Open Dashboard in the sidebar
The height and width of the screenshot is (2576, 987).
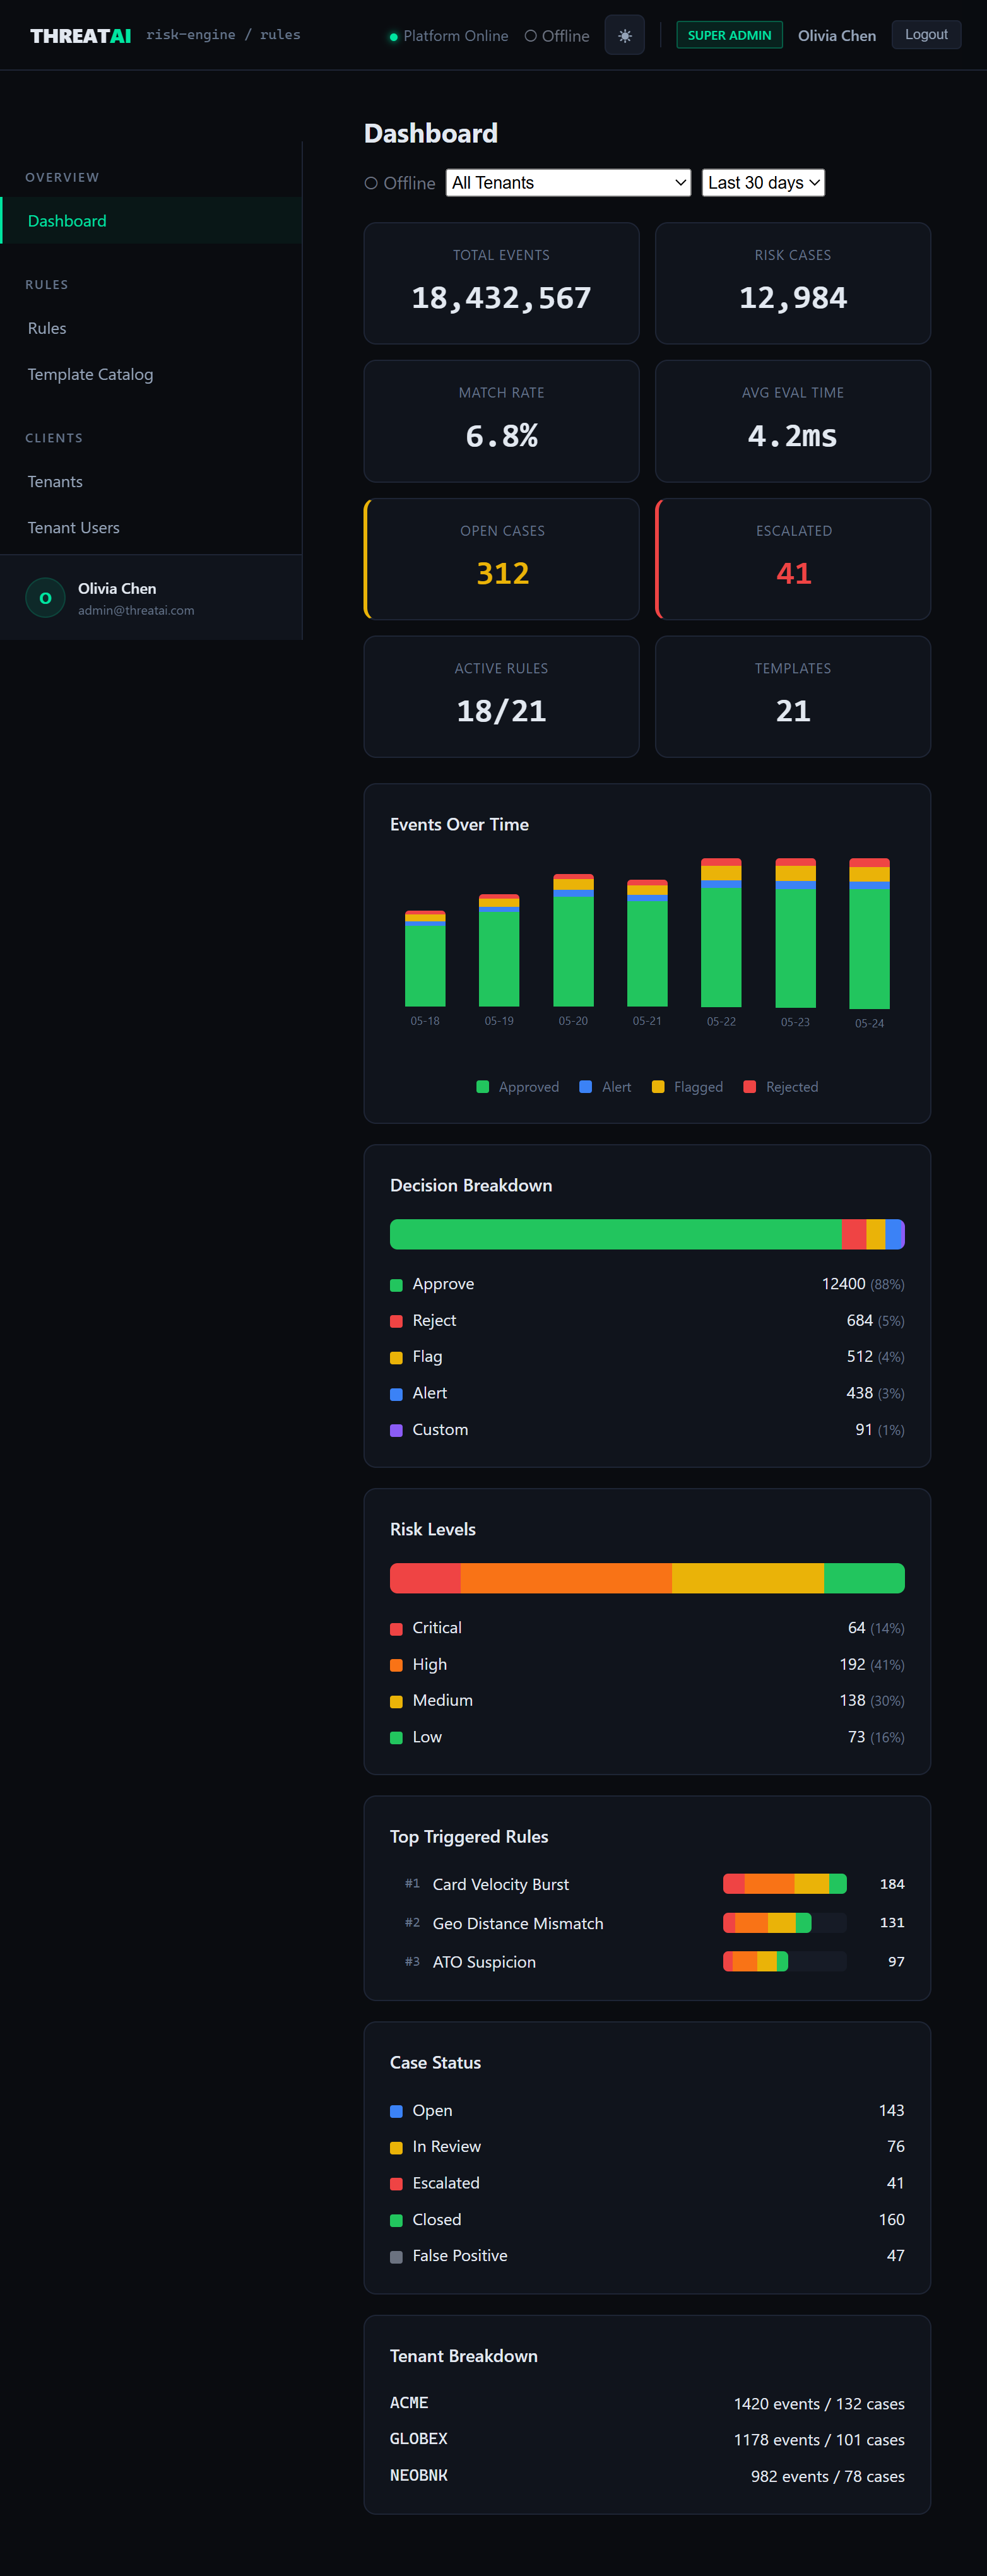click(x=151, y=221)
